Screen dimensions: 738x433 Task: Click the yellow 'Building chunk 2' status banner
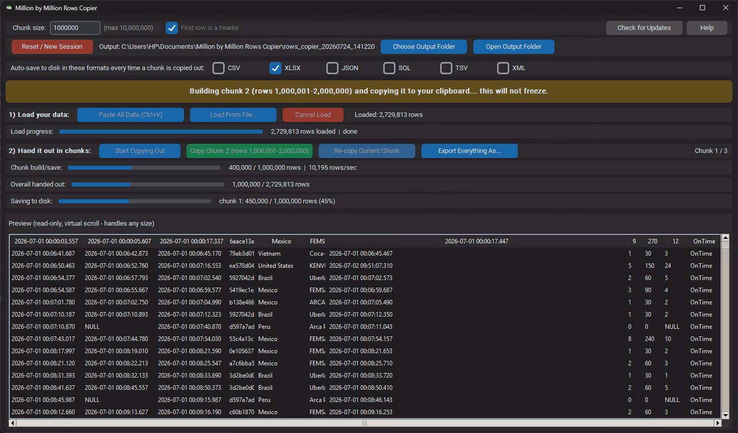369,91
